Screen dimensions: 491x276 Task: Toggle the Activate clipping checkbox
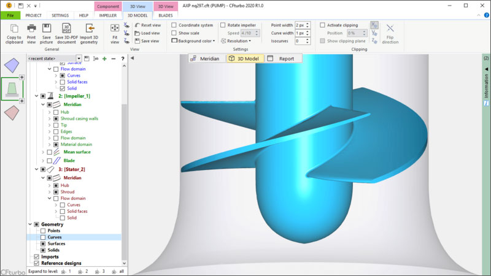coord(323,25)
